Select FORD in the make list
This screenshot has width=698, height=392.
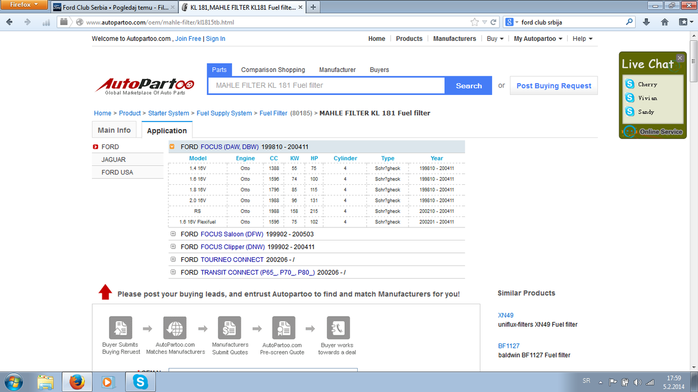click(x=110, y=147)
